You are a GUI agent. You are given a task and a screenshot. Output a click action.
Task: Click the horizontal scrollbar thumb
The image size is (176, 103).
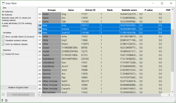101,95
